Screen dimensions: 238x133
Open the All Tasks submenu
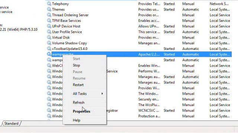(x=80, y=93)
